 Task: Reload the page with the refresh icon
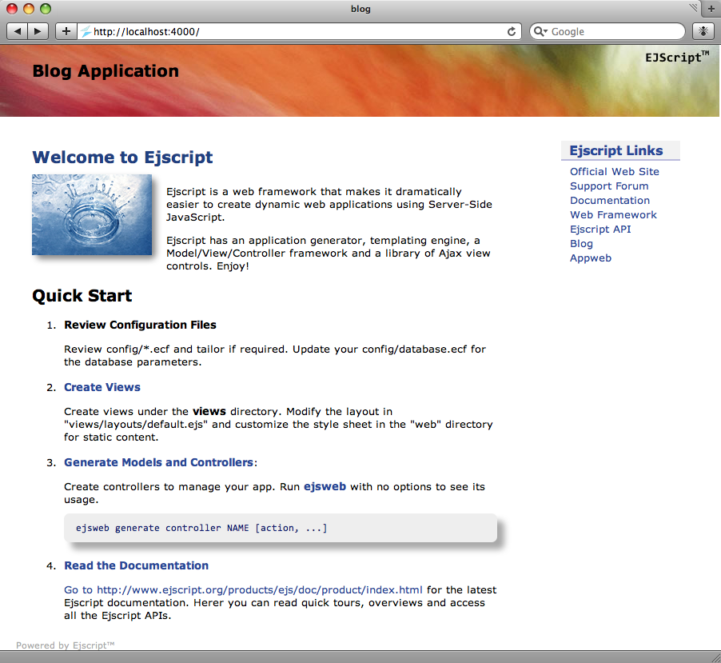click(512, 31)
